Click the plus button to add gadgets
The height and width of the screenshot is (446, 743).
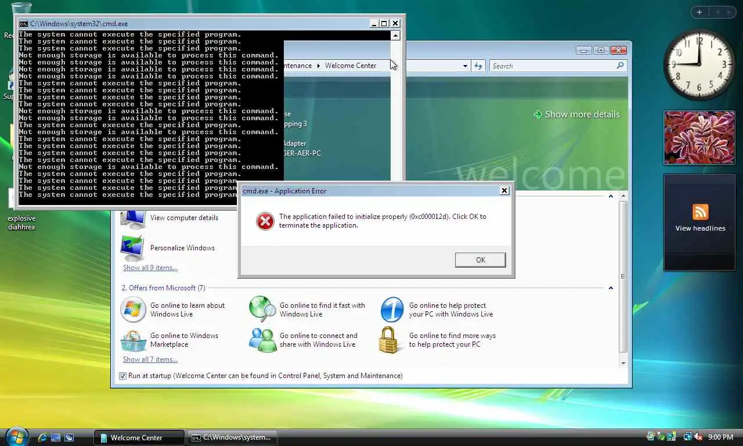699,12
